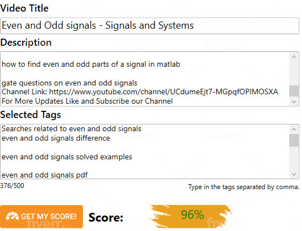Click the Description scrollbar thumb

pyautogui.click(x=294, y=91)
